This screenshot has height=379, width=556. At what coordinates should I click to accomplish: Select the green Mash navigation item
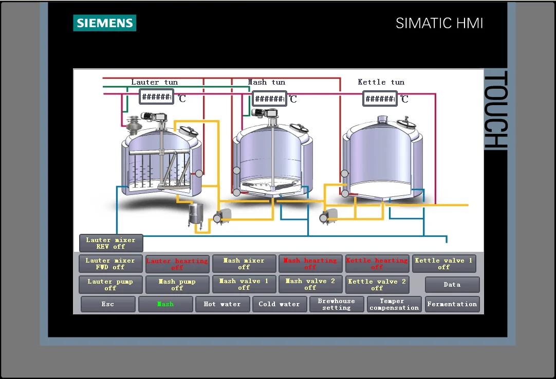165,304
